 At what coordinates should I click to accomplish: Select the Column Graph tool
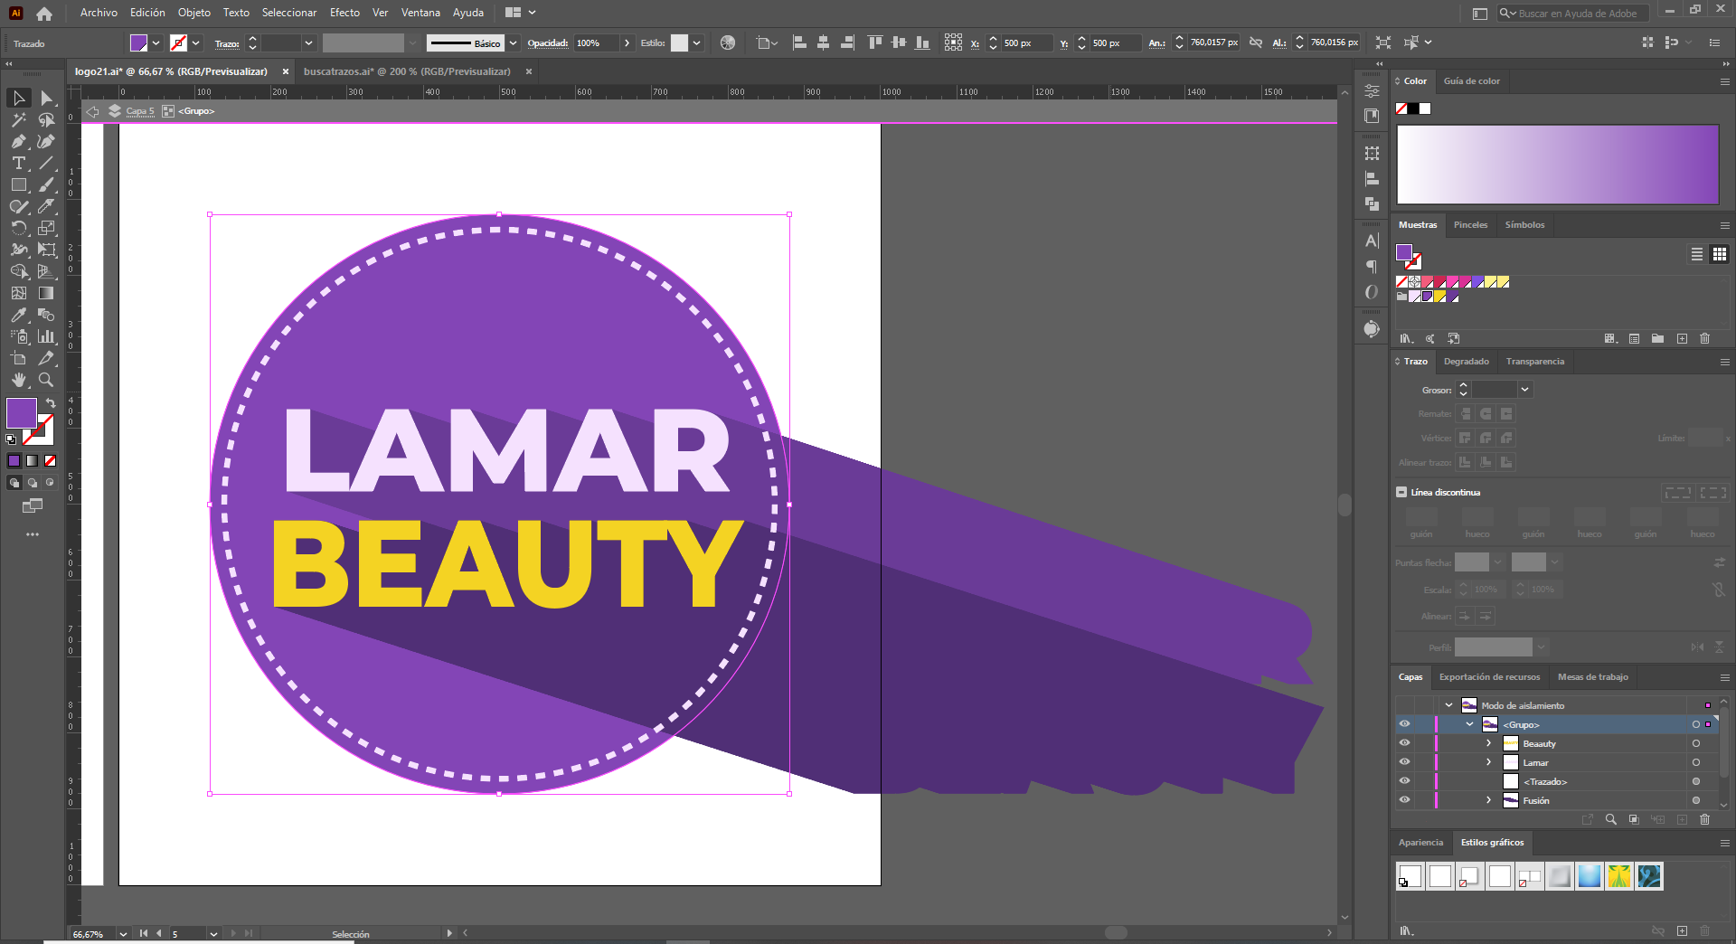46,336
